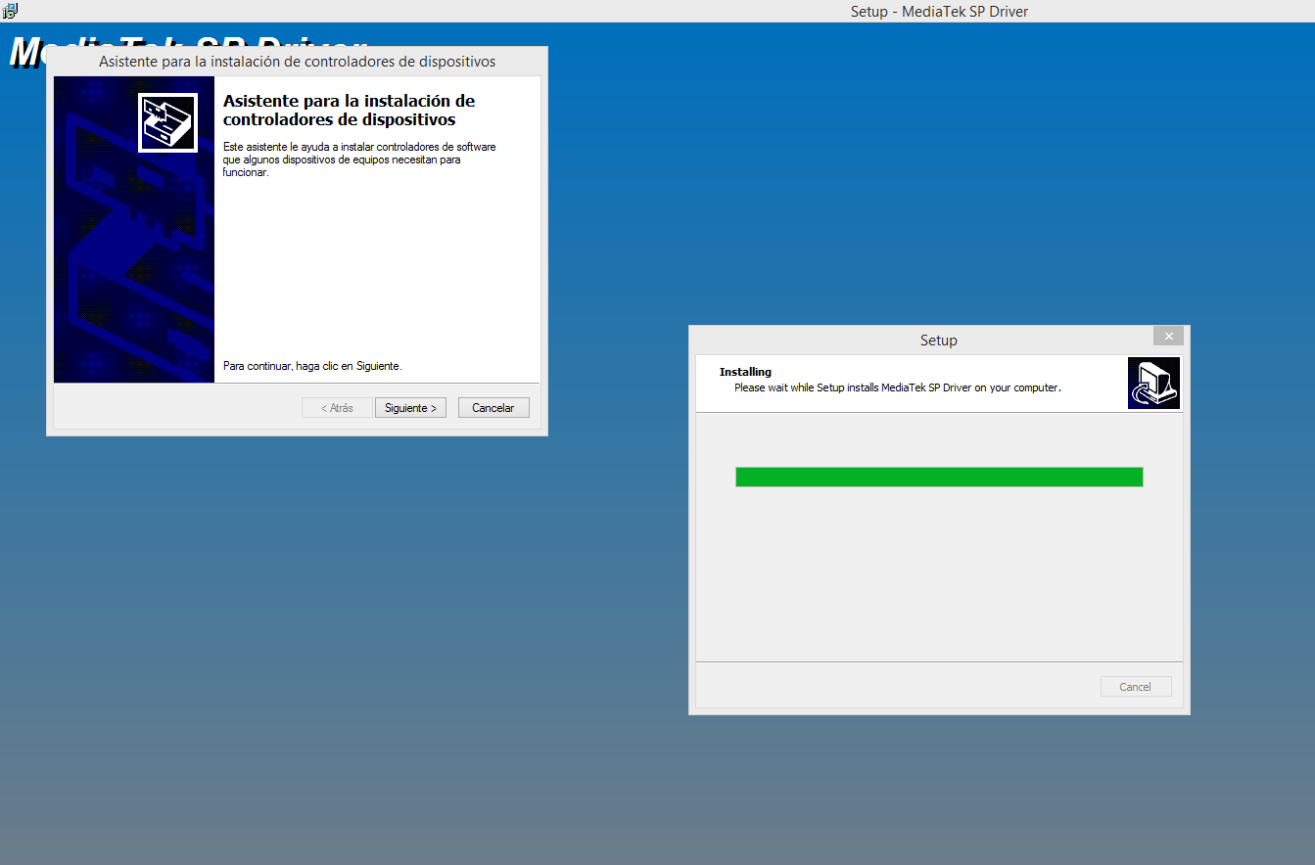Click the 'Asistente para la instalación' wizard title bar
Image resolution: width=1315 pixels, height=865 pixels.
(297, 62)
